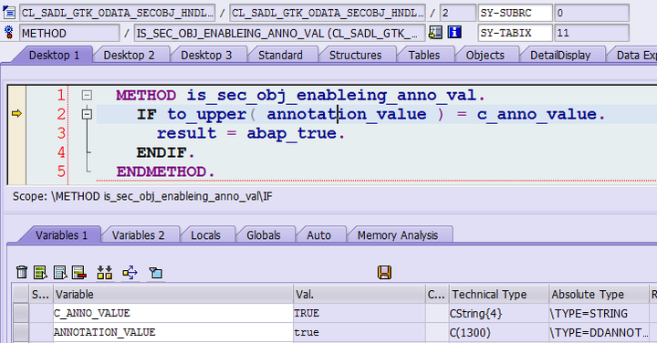Click the IS_SEC_OBJ_ENABLEING_ANNO_VAL field
This screenshot has width=657, height=343.
click(280, 33)
